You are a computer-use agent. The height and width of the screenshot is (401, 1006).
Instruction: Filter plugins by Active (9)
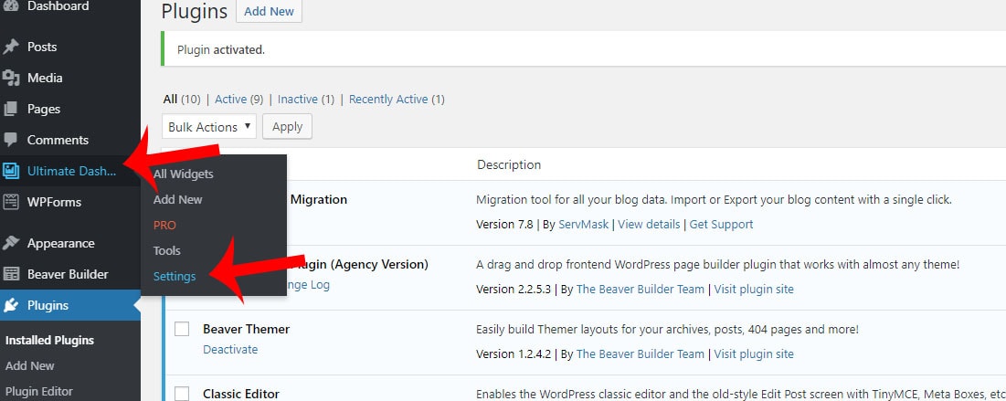pyautogui.click(x=239, y=100)
